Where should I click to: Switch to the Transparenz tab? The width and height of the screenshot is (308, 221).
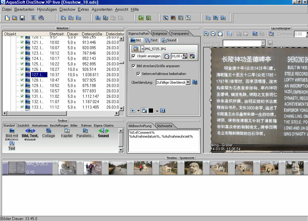pyautogui.click(x=180, y=33)
